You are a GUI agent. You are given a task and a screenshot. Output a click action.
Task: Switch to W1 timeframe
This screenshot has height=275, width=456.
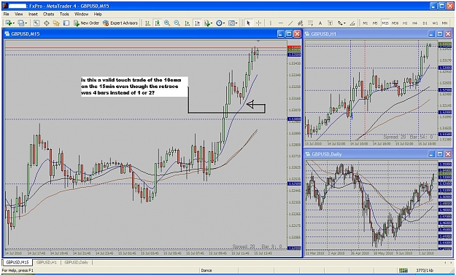435,23
